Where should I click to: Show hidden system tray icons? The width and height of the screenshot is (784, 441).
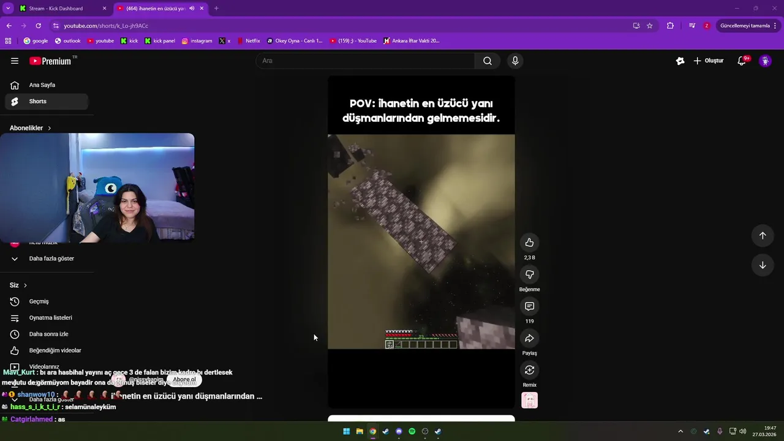680,431
